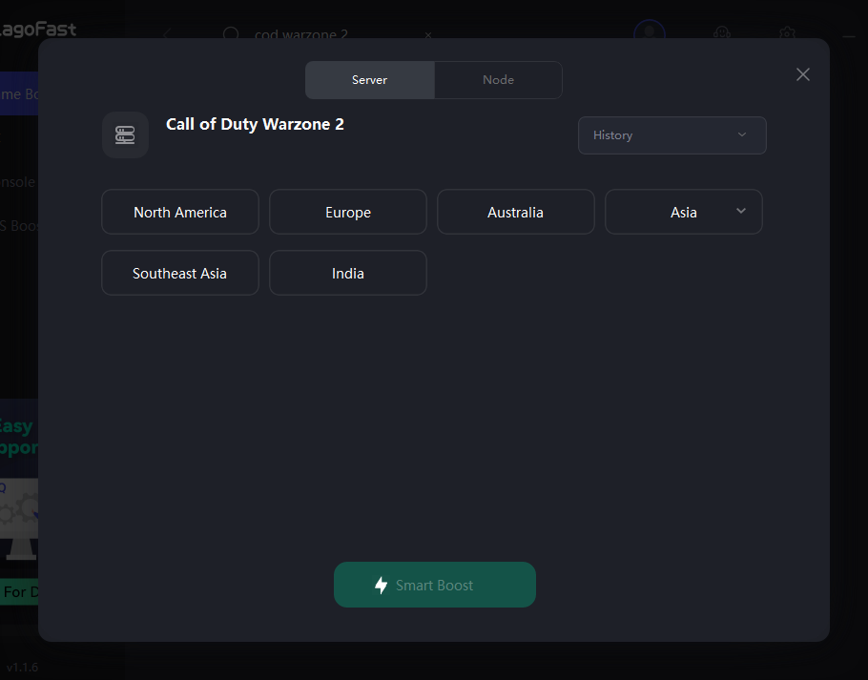
Task: Open the History dropdown
Action: click(672, 135)
